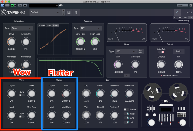
Task: Click the Portamento knob
Action: click(x=129, y=94)
